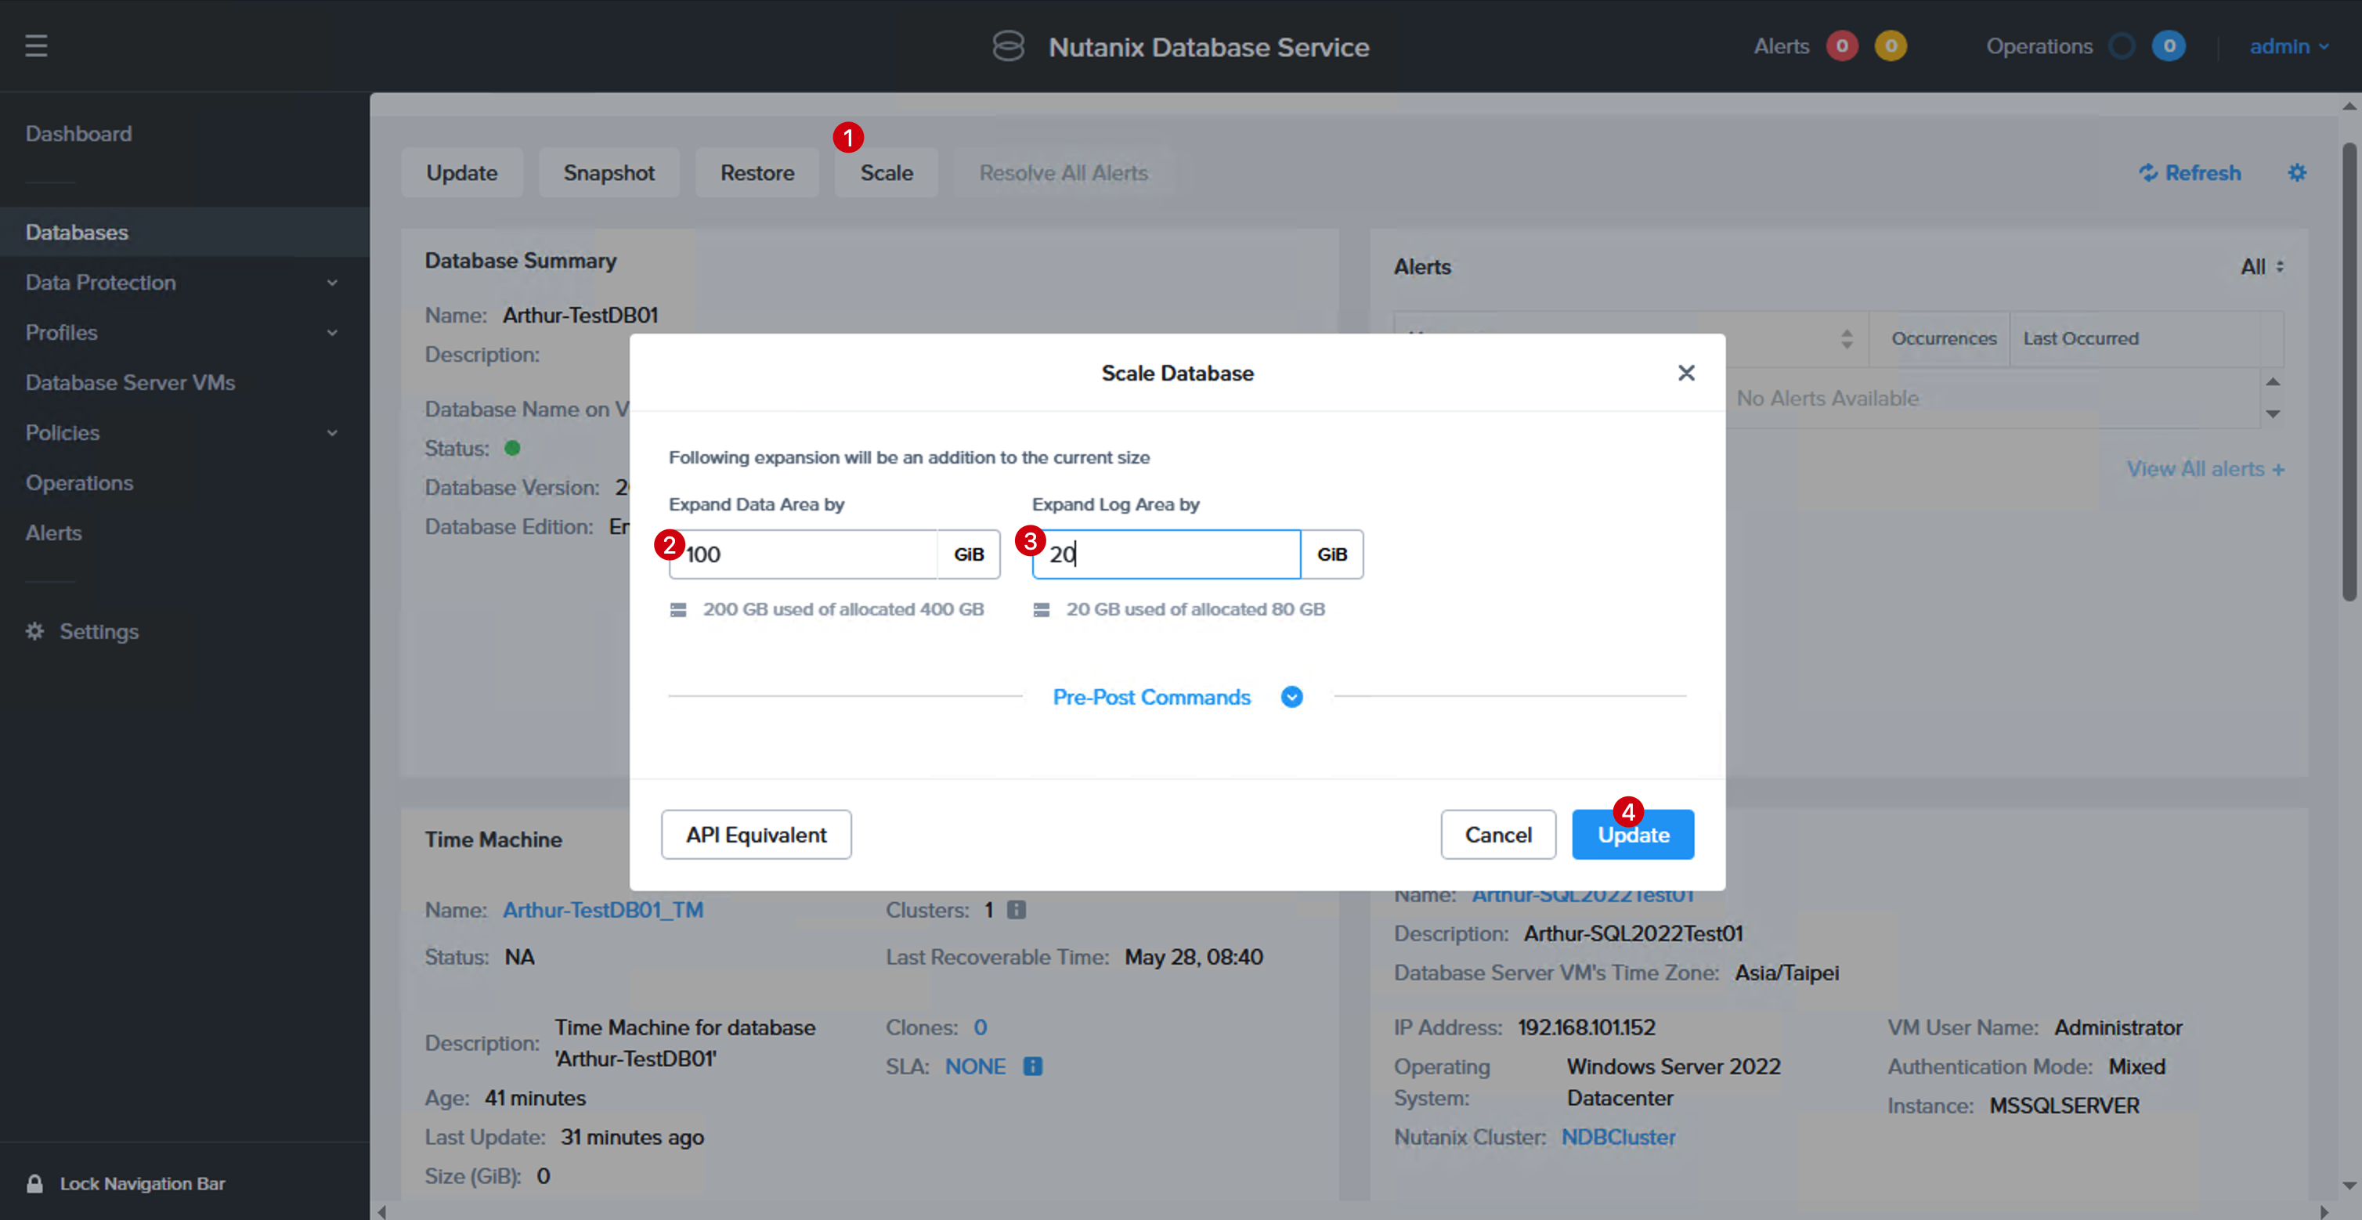The height and width of the screenshot is (1220, 2362).
Task: Click the blue operations counter badge
Action: tap(2168, 46)
